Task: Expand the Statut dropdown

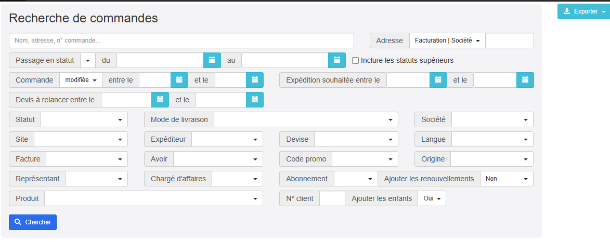Action: point(84,119)
